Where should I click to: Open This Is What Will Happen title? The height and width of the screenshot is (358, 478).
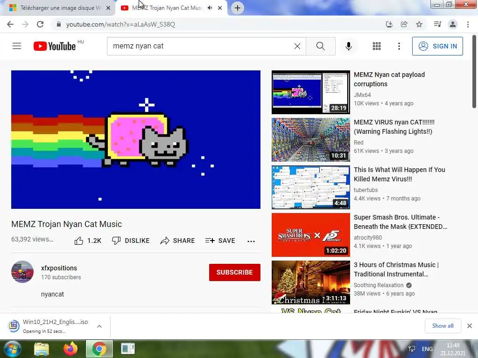(400, 174)
